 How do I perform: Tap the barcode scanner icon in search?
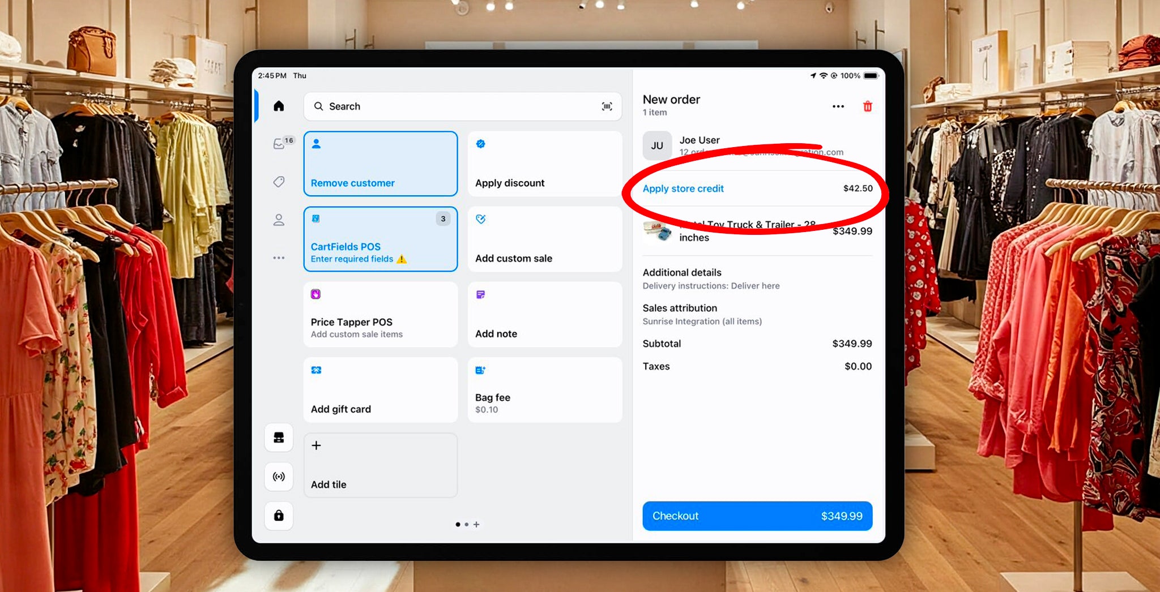click(607, 106)
